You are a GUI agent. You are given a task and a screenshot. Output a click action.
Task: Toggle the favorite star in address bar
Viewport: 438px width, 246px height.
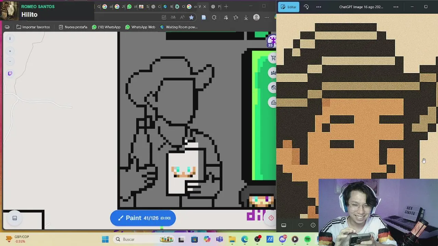191,17
